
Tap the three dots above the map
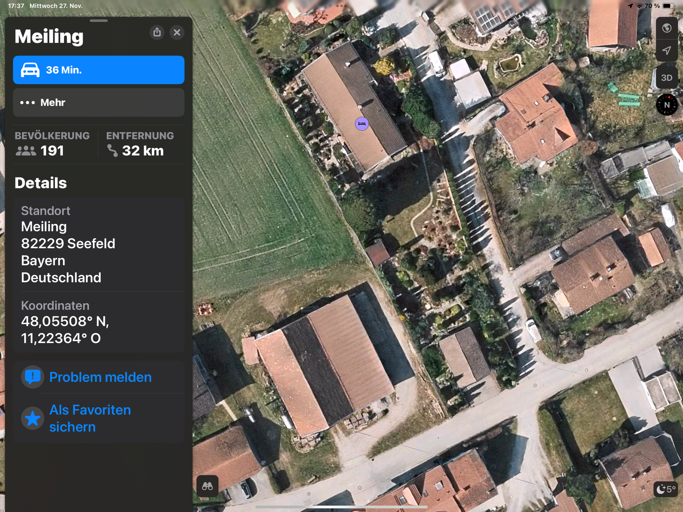(x=341, y=6)
